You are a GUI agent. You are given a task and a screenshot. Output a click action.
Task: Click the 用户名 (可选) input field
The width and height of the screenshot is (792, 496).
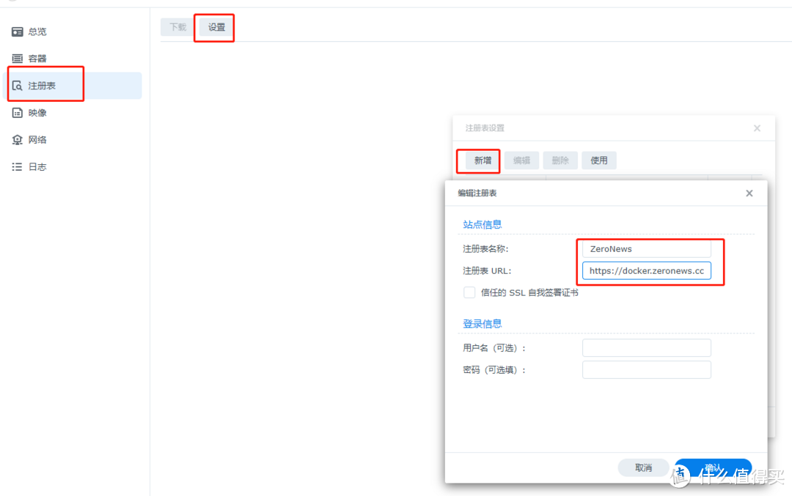(x=646, y=347)
